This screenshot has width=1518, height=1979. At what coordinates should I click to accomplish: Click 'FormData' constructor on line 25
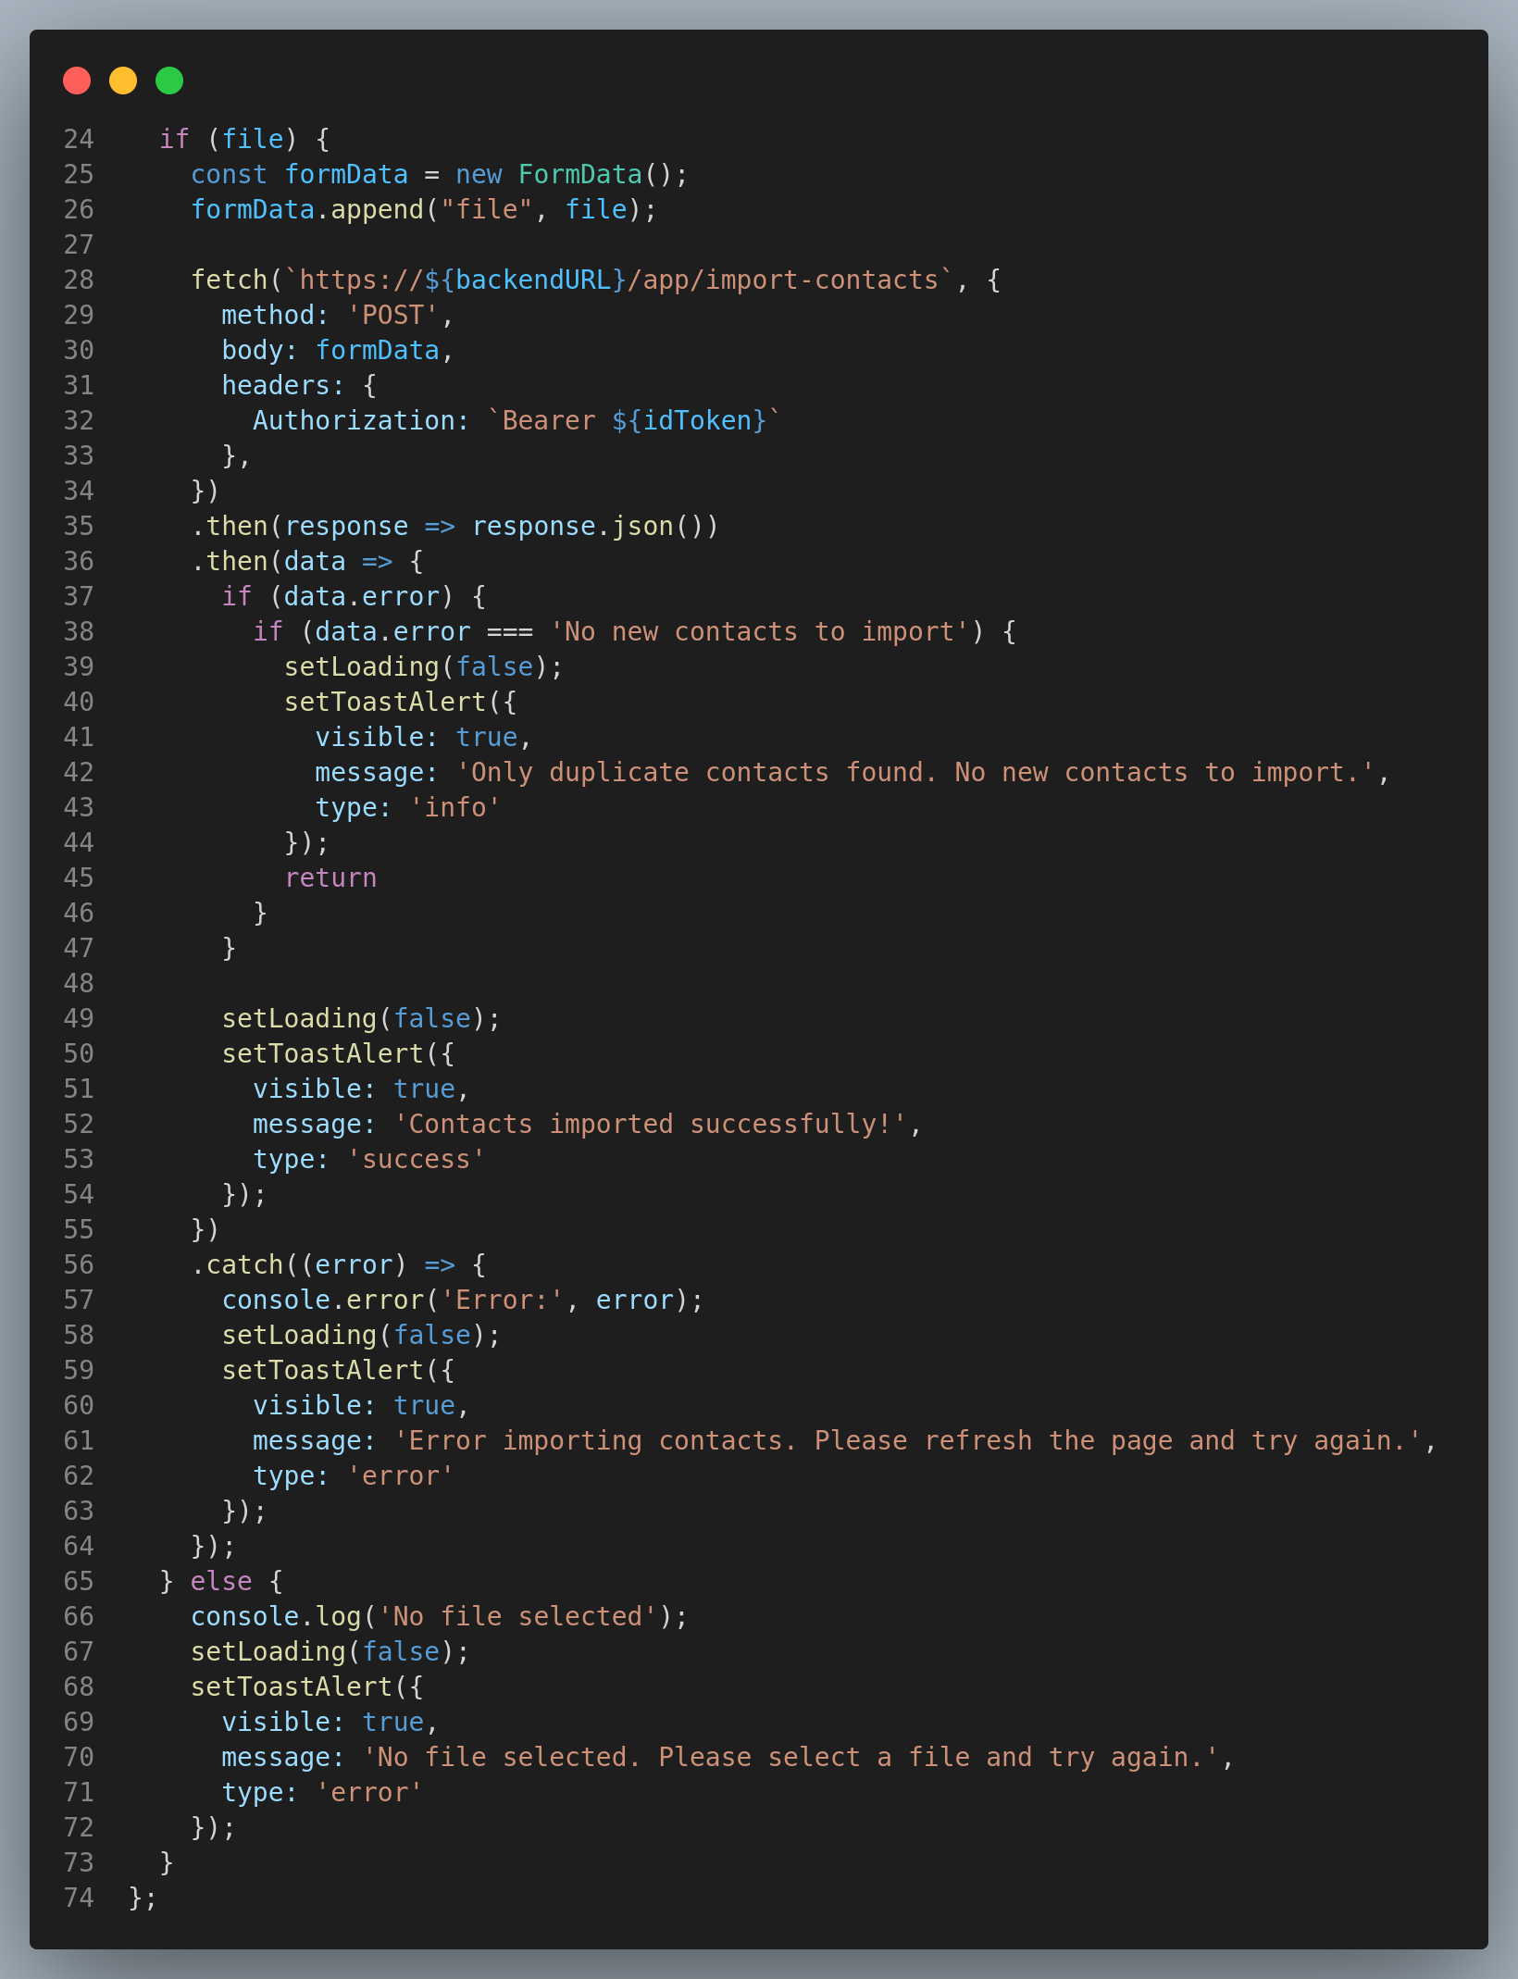coord(580,174)
